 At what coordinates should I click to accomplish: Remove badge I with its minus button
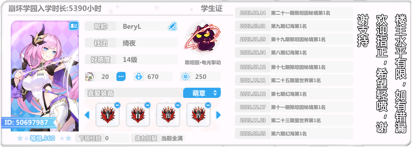tap(117, 105)
